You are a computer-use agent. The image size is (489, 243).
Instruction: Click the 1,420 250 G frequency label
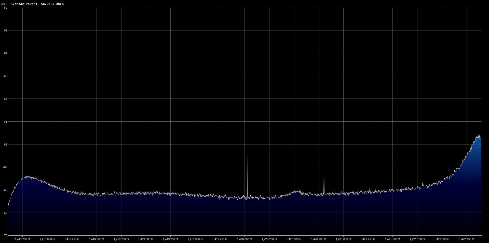[269, 239]
